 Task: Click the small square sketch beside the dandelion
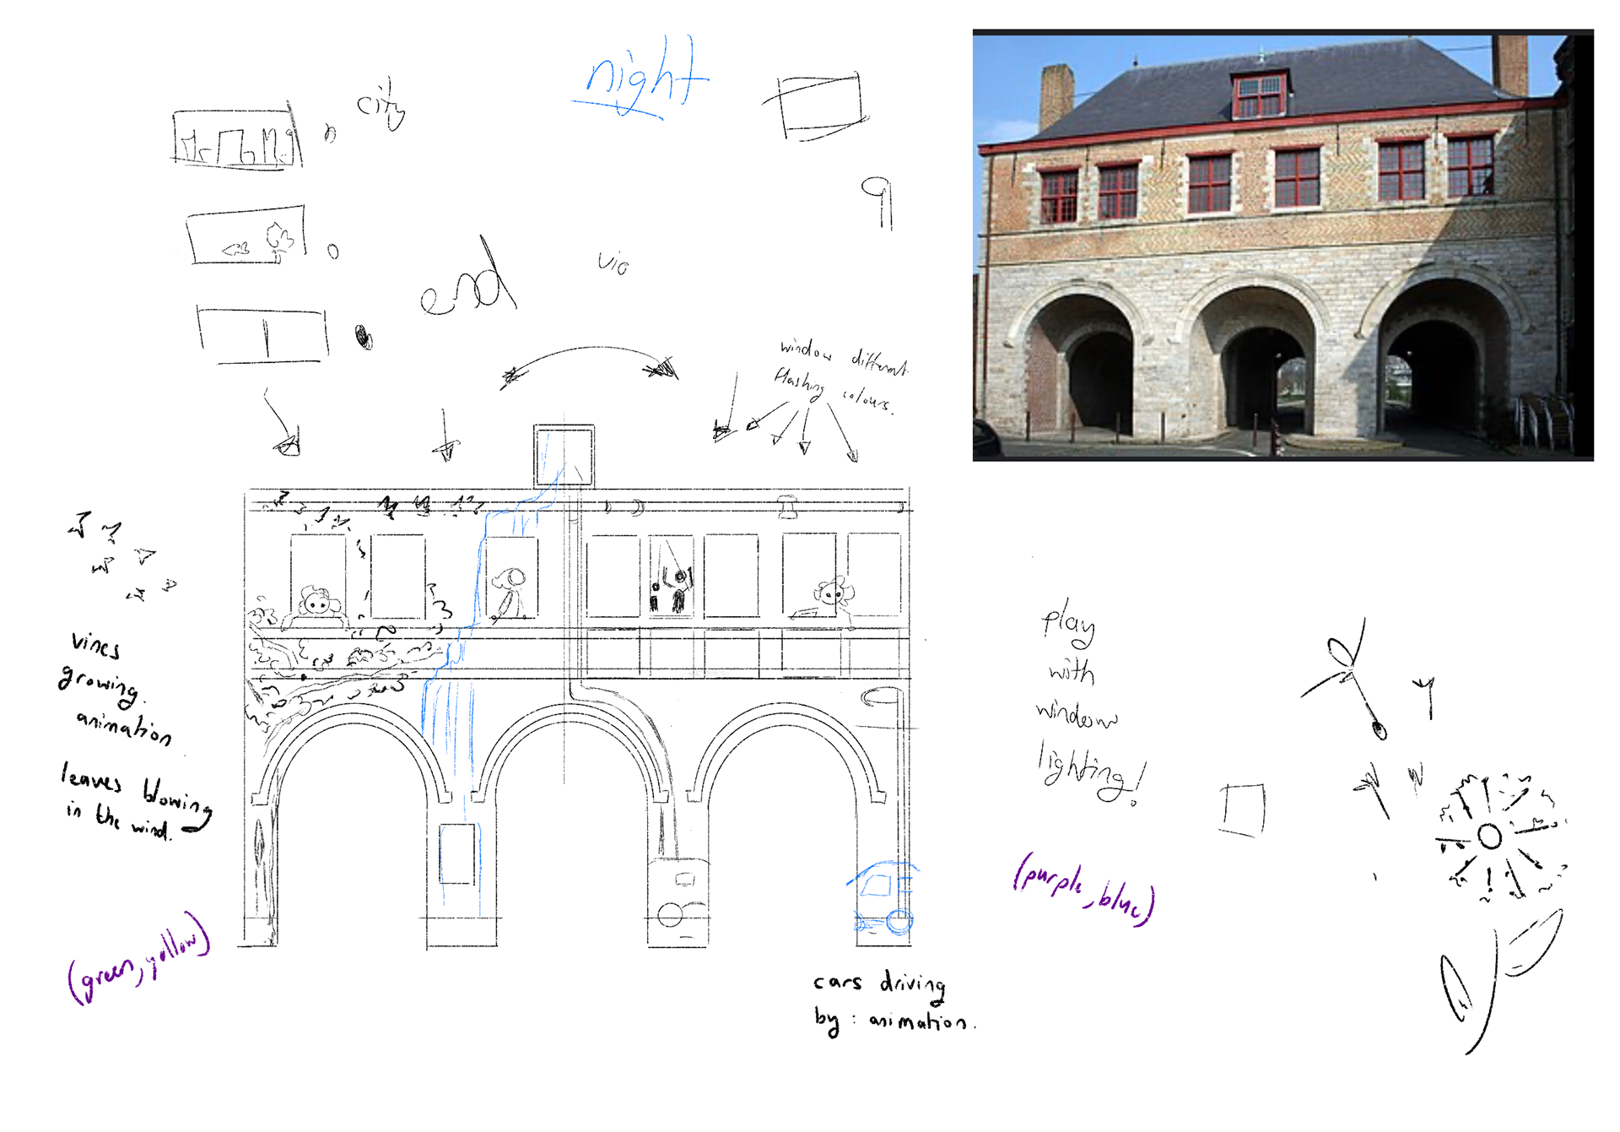click(x=1243, y=809)
